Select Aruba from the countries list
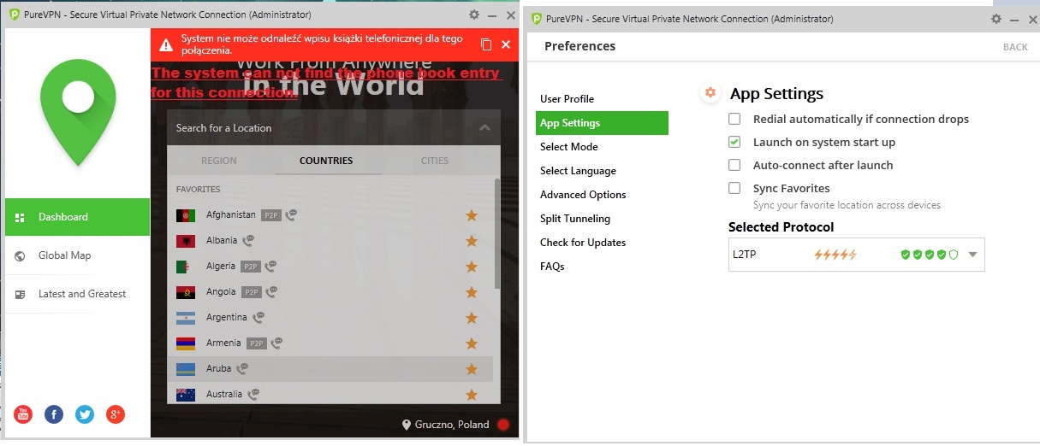The height and width of the screenshot is (446, 1040). click(x=330, y=369)
